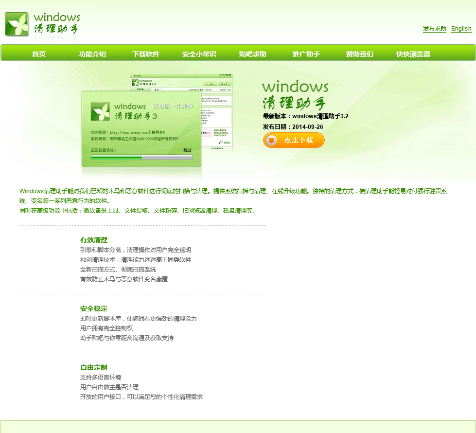Click line 独创清理技术，清理能力远远高于同类软件
This screenshot has height=433, width=476.
point(135,259)
